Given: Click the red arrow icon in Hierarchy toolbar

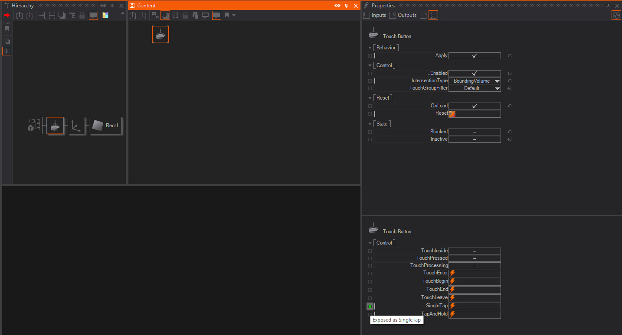Looking at the screenshot, I should [7, 15].
